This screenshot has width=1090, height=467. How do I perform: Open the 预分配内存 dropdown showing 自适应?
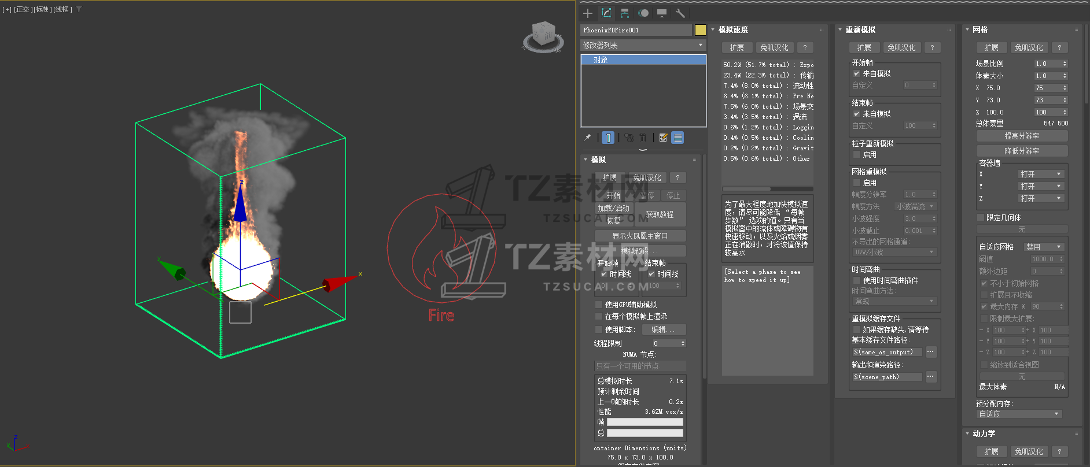point(1019,414)
